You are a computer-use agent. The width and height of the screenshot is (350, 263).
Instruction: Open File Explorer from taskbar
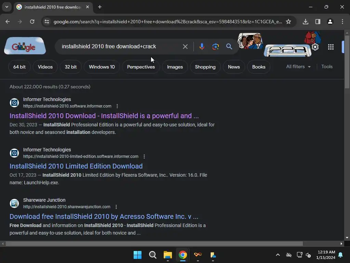click(167, 255)
